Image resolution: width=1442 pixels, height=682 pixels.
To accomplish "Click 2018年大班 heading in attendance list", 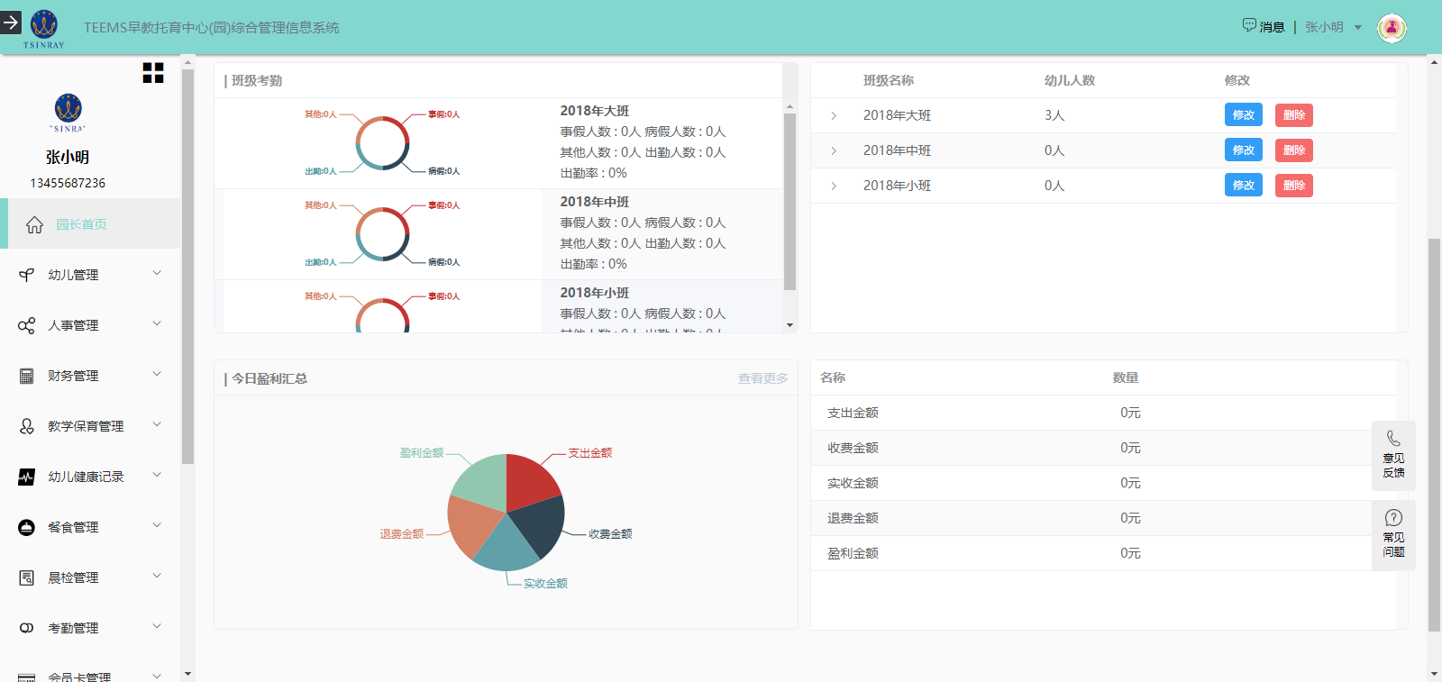I will (595, 111).
